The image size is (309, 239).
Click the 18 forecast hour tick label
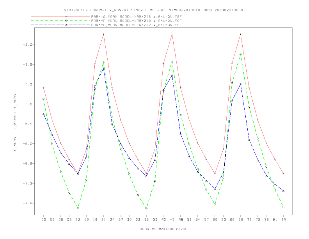[x=95, y=219]
